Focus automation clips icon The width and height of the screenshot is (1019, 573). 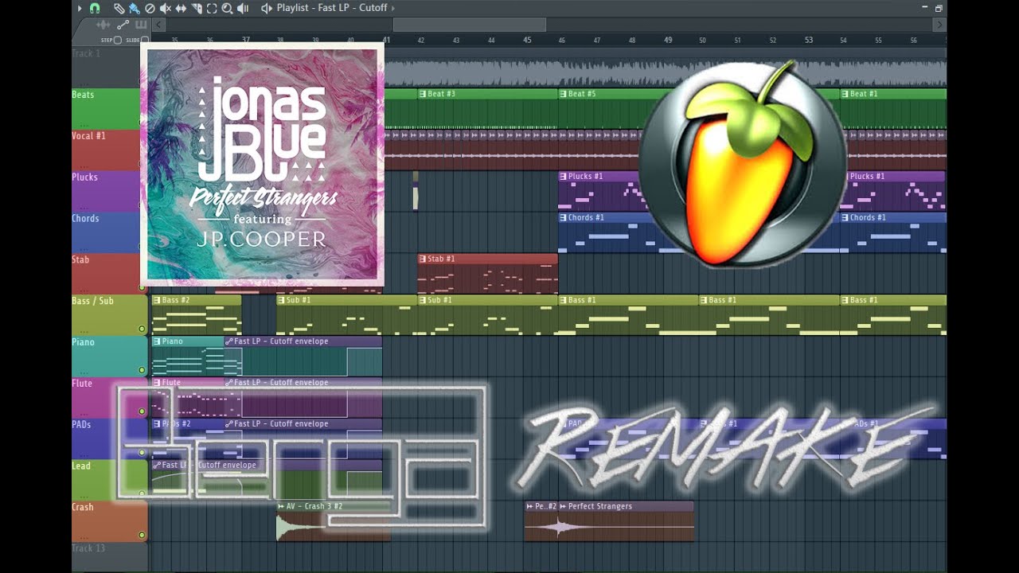pyautogui.click(x=123, y=25)
